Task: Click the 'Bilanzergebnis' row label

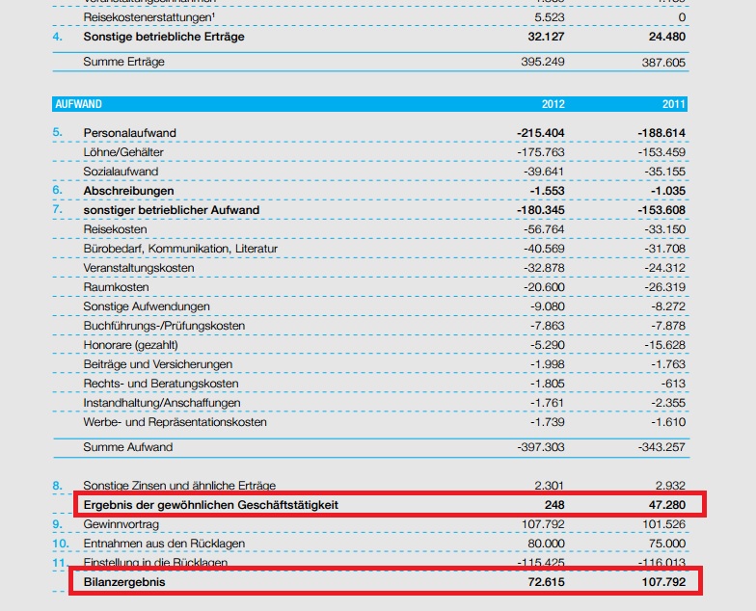Action: pos(124,582)
